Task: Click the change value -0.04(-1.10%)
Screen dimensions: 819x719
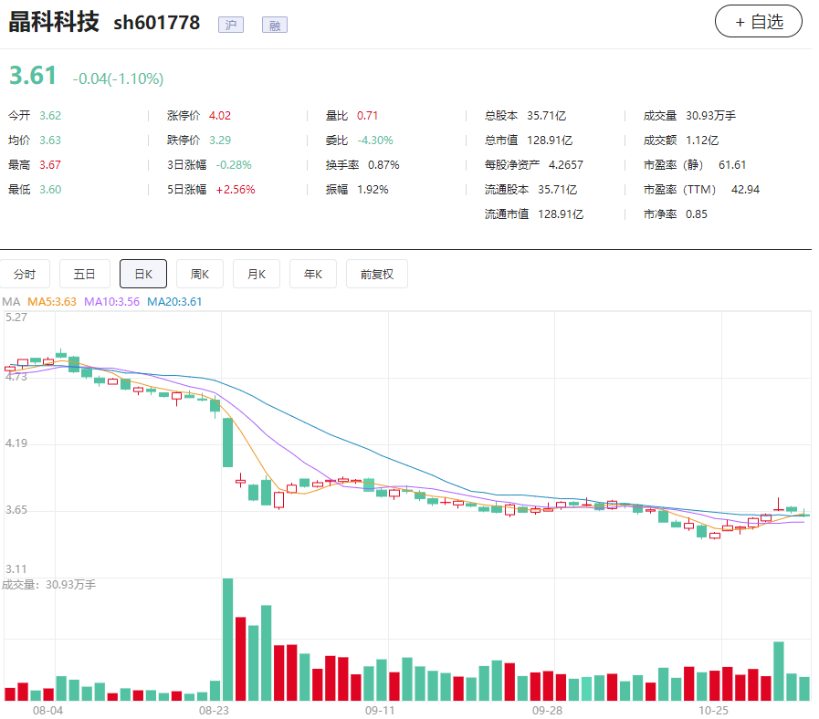Action: click(118, 78)
